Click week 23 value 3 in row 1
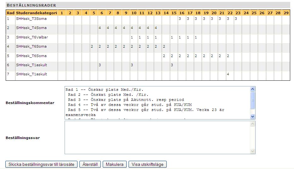Screen dimensions: 294x169 [236, 19]
